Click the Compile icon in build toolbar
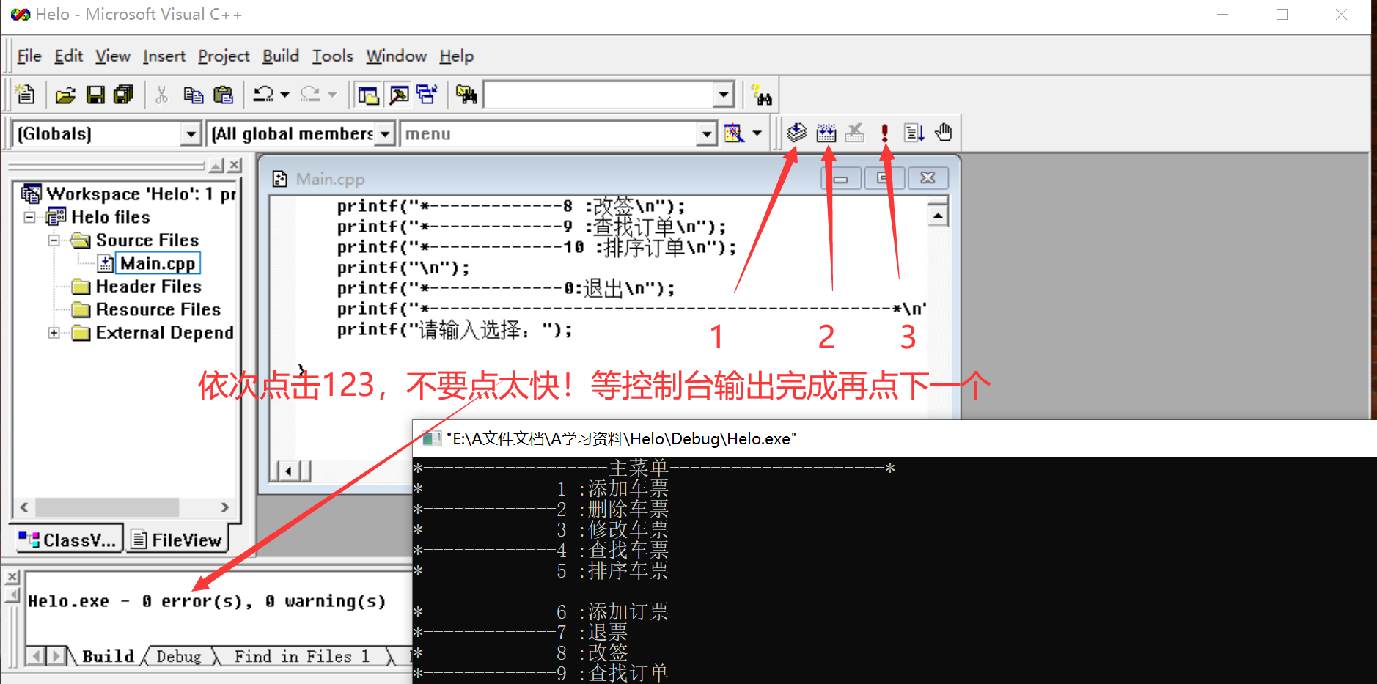1377x684 pixels. point(797,133)
